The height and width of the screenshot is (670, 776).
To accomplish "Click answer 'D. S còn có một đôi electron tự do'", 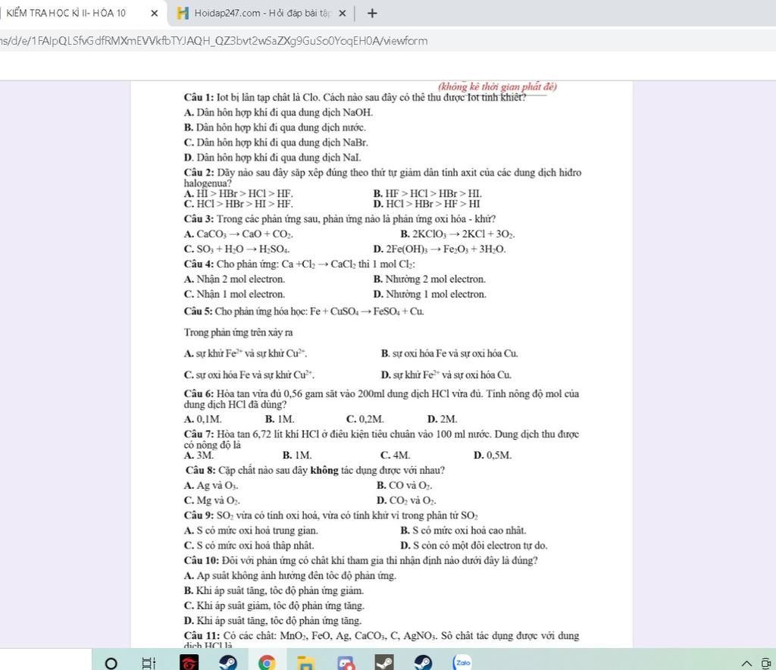I will pos(474,545).
